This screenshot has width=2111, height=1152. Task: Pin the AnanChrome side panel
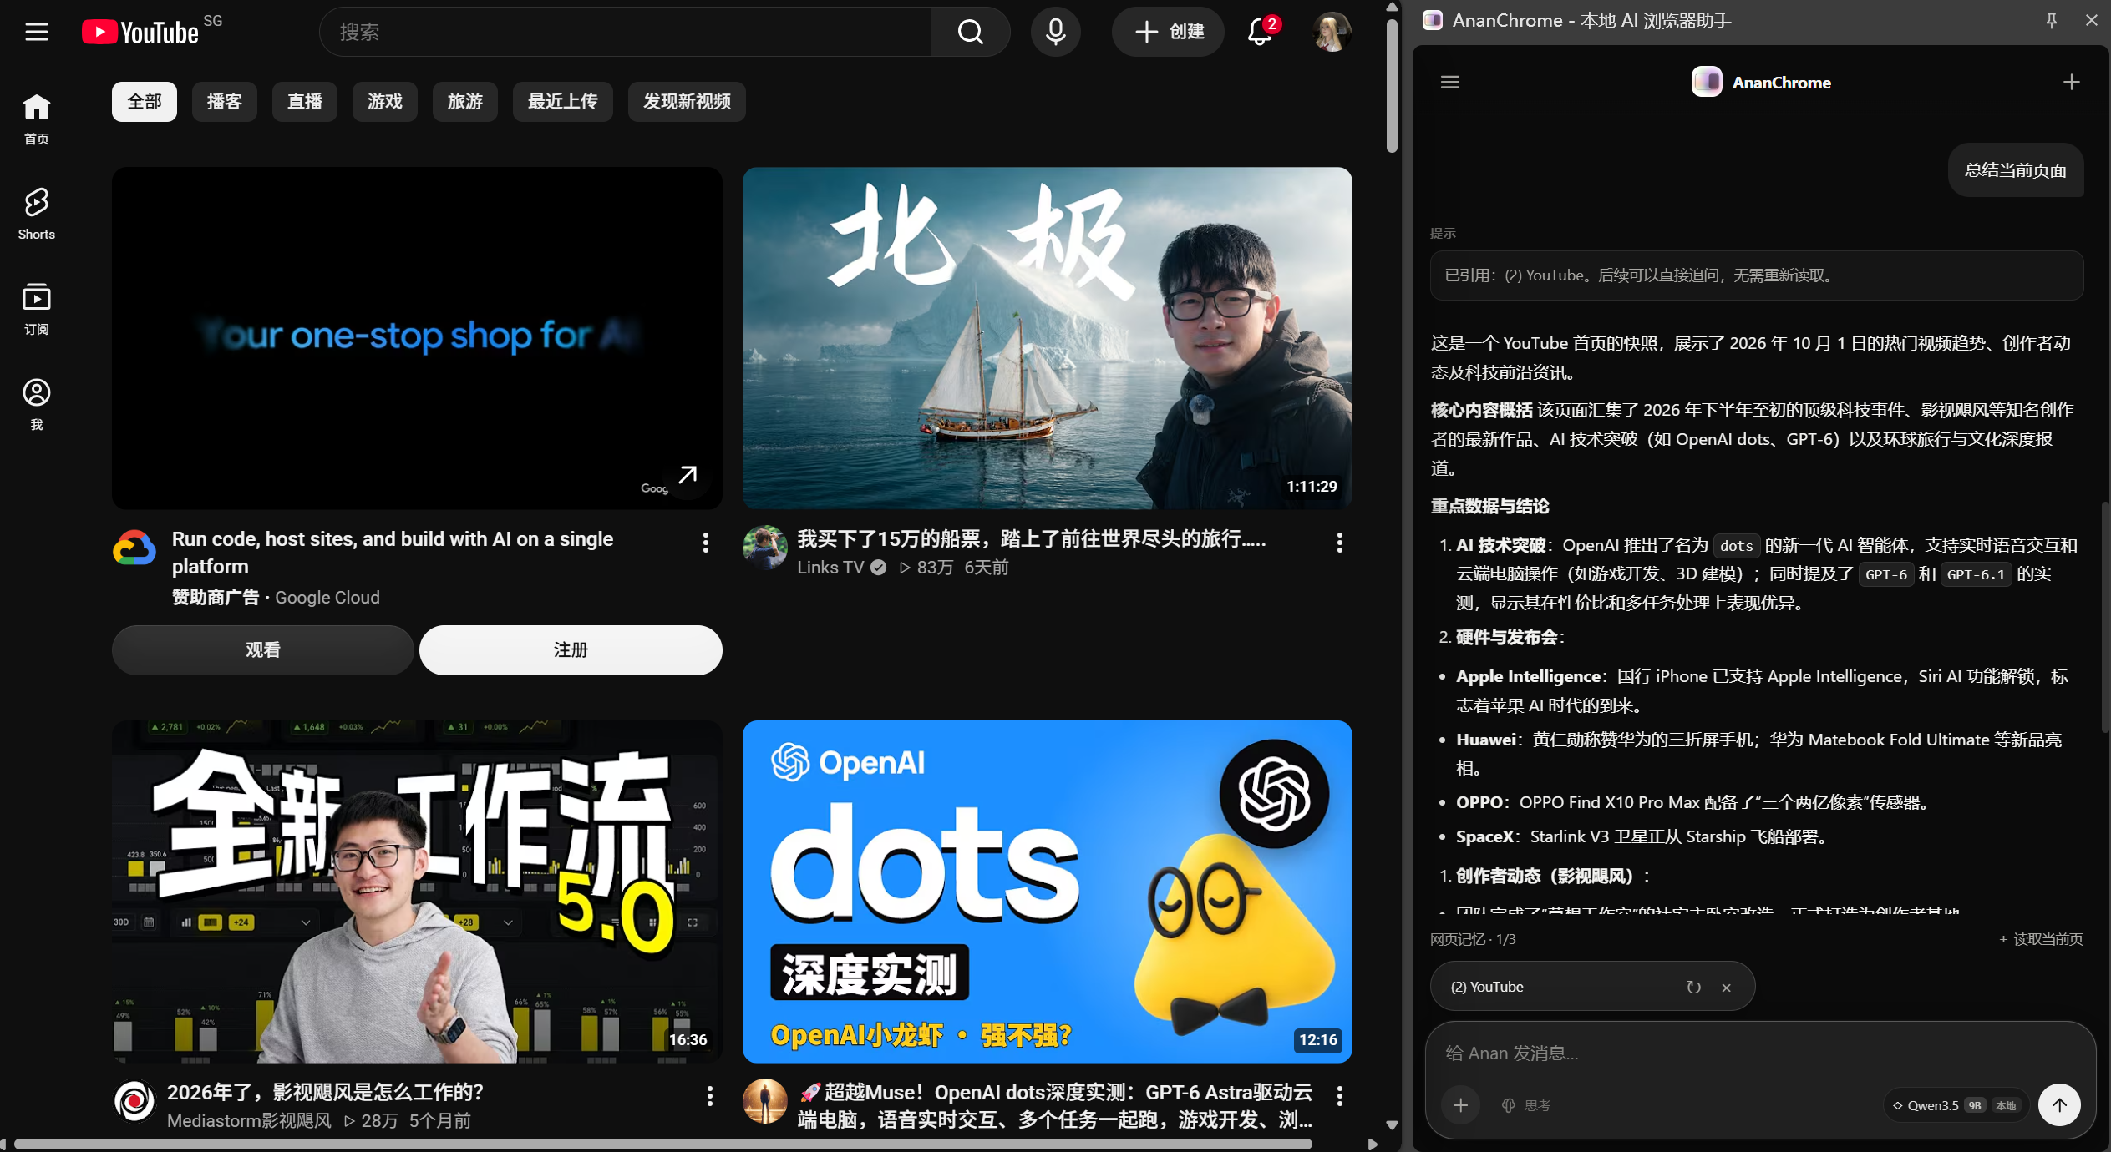tap(2051, 20)
